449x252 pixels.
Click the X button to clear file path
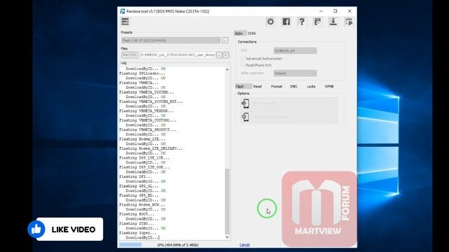(226, 55)
